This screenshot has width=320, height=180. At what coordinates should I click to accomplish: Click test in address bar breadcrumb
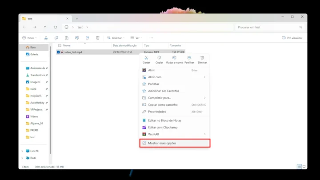(x=80, y=28)
